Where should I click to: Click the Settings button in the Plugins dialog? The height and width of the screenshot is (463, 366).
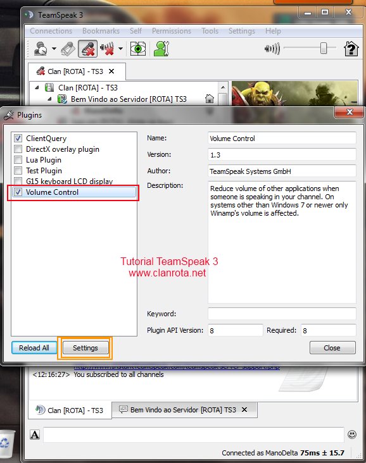[x=85, y=348]
